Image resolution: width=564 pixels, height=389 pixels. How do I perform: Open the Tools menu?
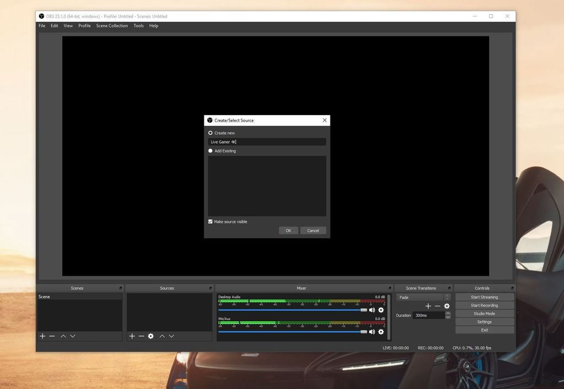pos(138,25)
